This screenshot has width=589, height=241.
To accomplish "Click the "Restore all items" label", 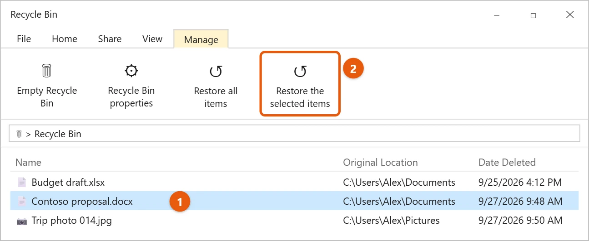I will (216, 97).
